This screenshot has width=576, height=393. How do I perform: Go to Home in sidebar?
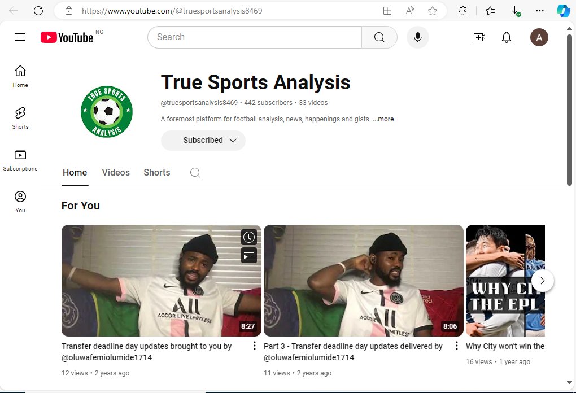coord(20,76)
